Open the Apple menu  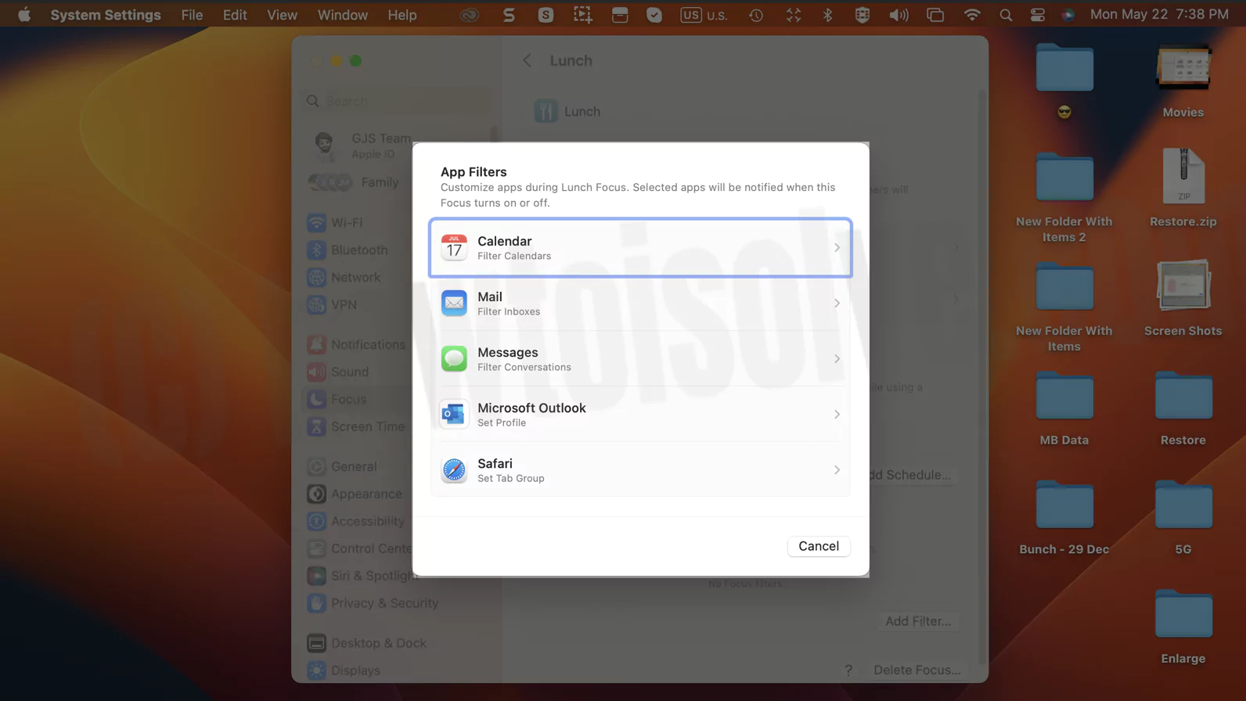(x=24, y=14)
